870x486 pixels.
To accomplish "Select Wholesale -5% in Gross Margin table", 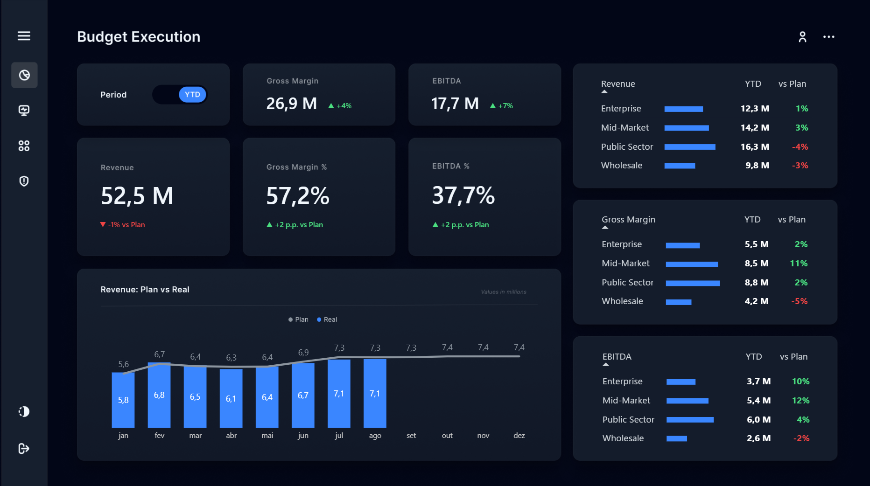I will click(x=800, y=301).
